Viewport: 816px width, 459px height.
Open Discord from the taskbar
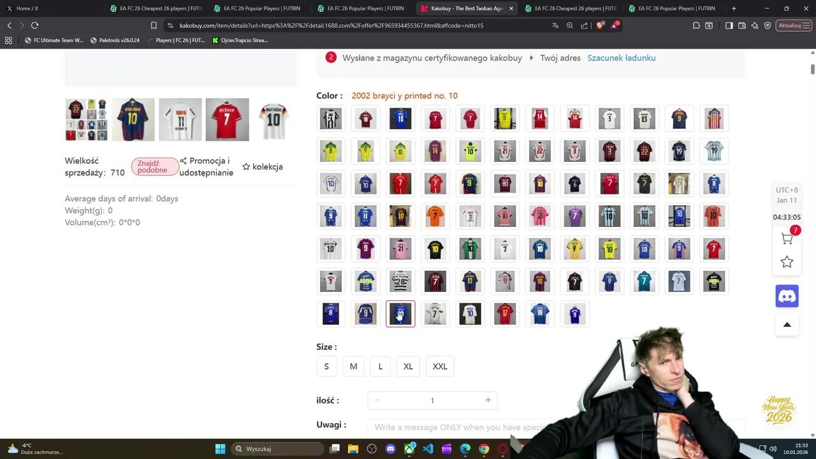coord(391,449)
